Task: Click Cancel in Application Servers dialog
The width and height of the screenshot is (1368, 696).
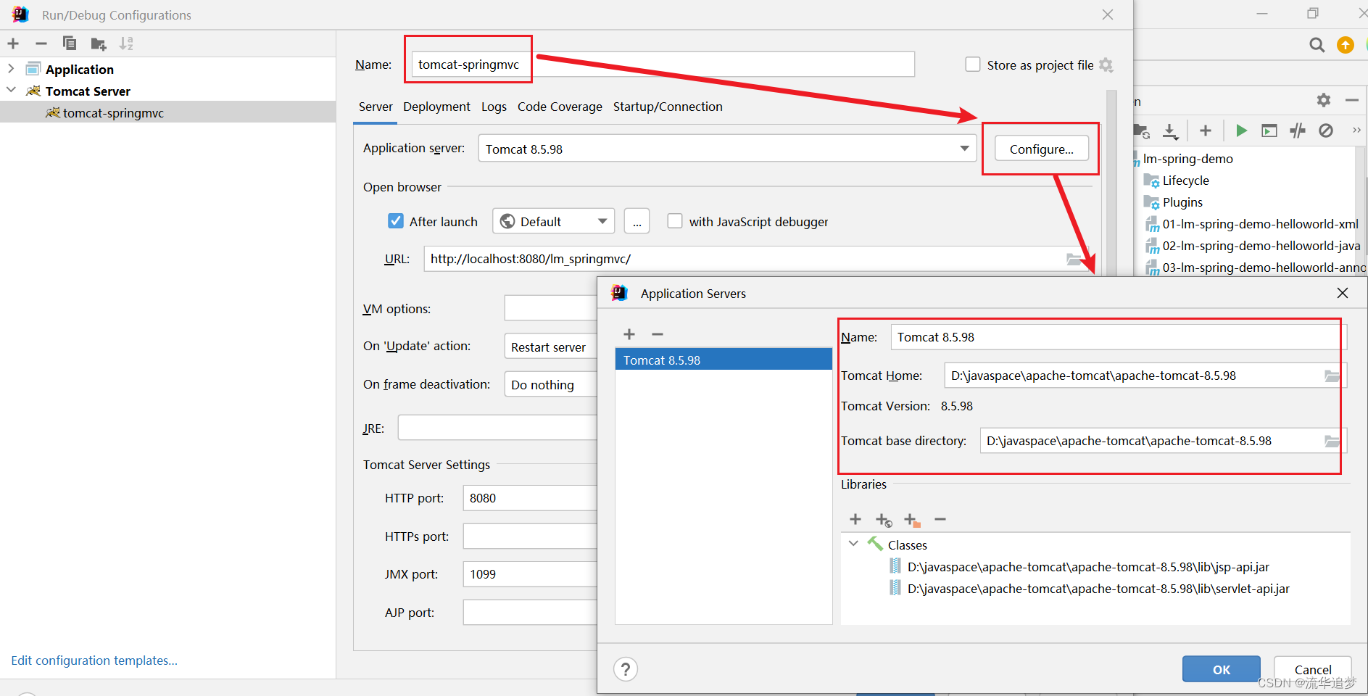Action: [1313, 669]
